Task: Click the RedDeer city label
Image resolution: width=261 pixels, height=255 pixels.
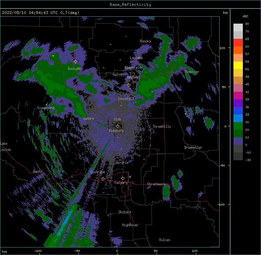Action: pyautogui.click(x=133, y=77)
